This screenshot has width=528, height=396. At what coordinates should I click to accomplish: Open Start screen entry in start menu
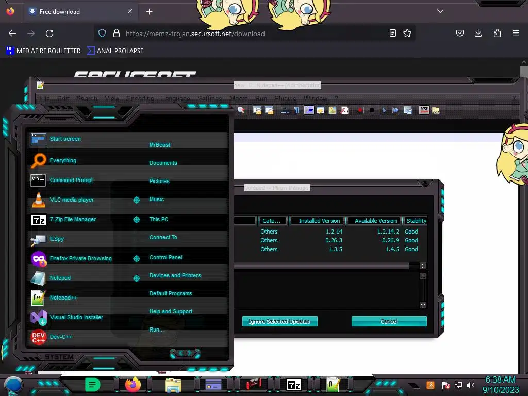(x=56, y=139)
